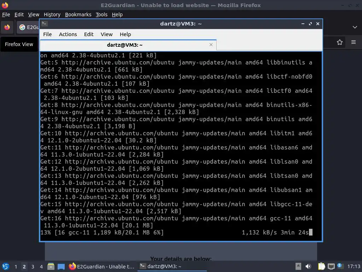This screenshot has width=362, height=272.
Task: Open Firefox Bookmarks menu
Action: tap(78, 15)
